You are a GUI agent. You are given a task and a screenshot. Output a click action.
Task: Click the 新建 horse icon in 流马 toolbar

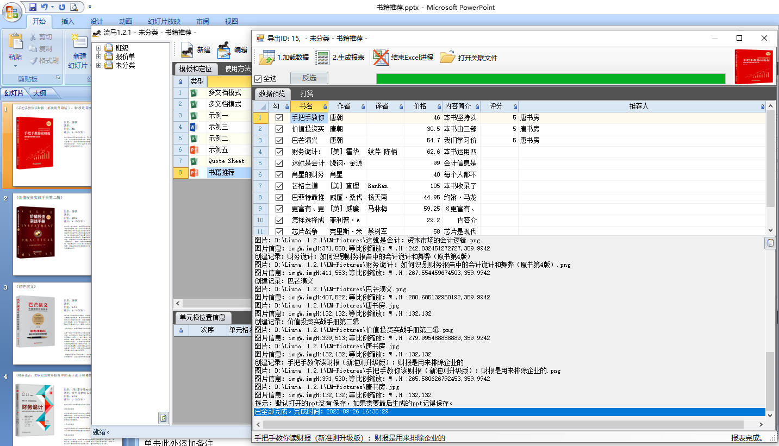[187, 50]
